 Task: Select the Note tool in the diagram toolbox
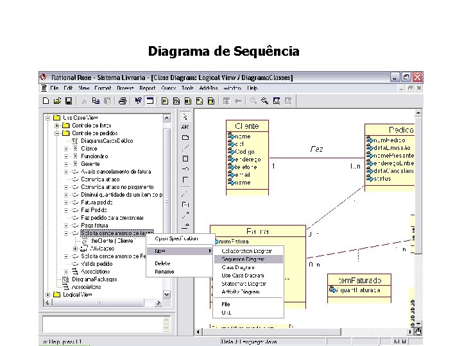click(185, 137)
